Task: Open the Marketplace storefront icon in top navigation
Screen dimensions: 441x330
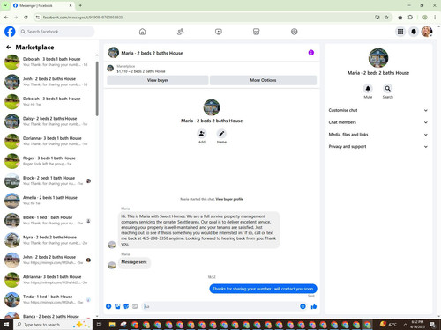Action: coord(256,32)
